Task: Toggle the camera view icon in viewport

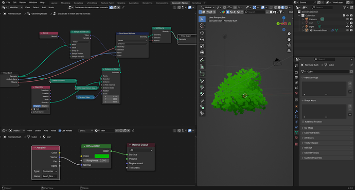Action: (x=289, y=45)
